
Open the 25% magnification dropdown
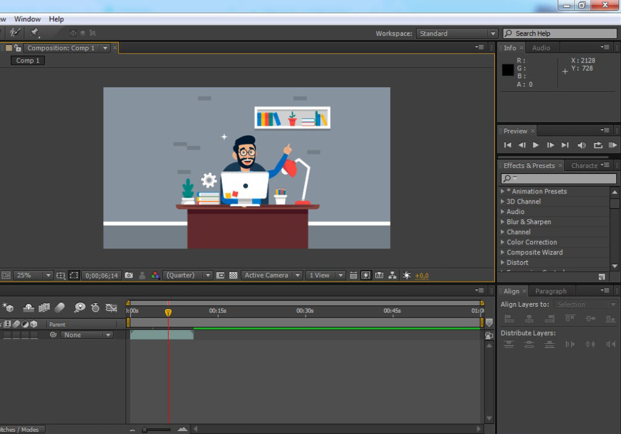point(33,275)
